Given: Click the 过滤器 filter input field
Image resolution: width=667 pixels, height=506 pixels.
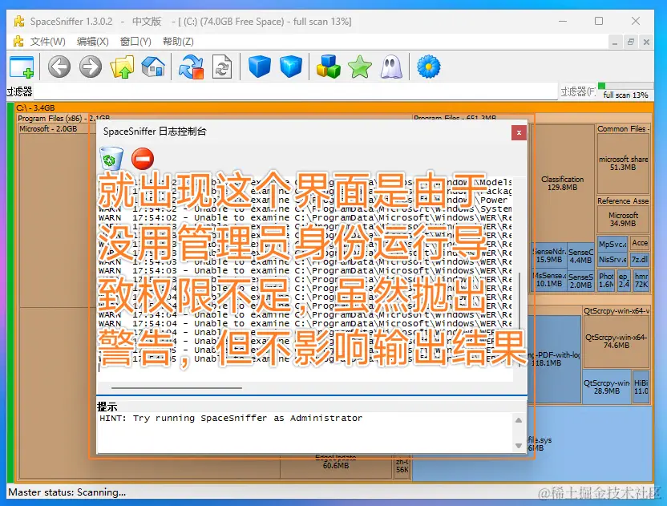Looking at the screenshot, I should 294,91.
